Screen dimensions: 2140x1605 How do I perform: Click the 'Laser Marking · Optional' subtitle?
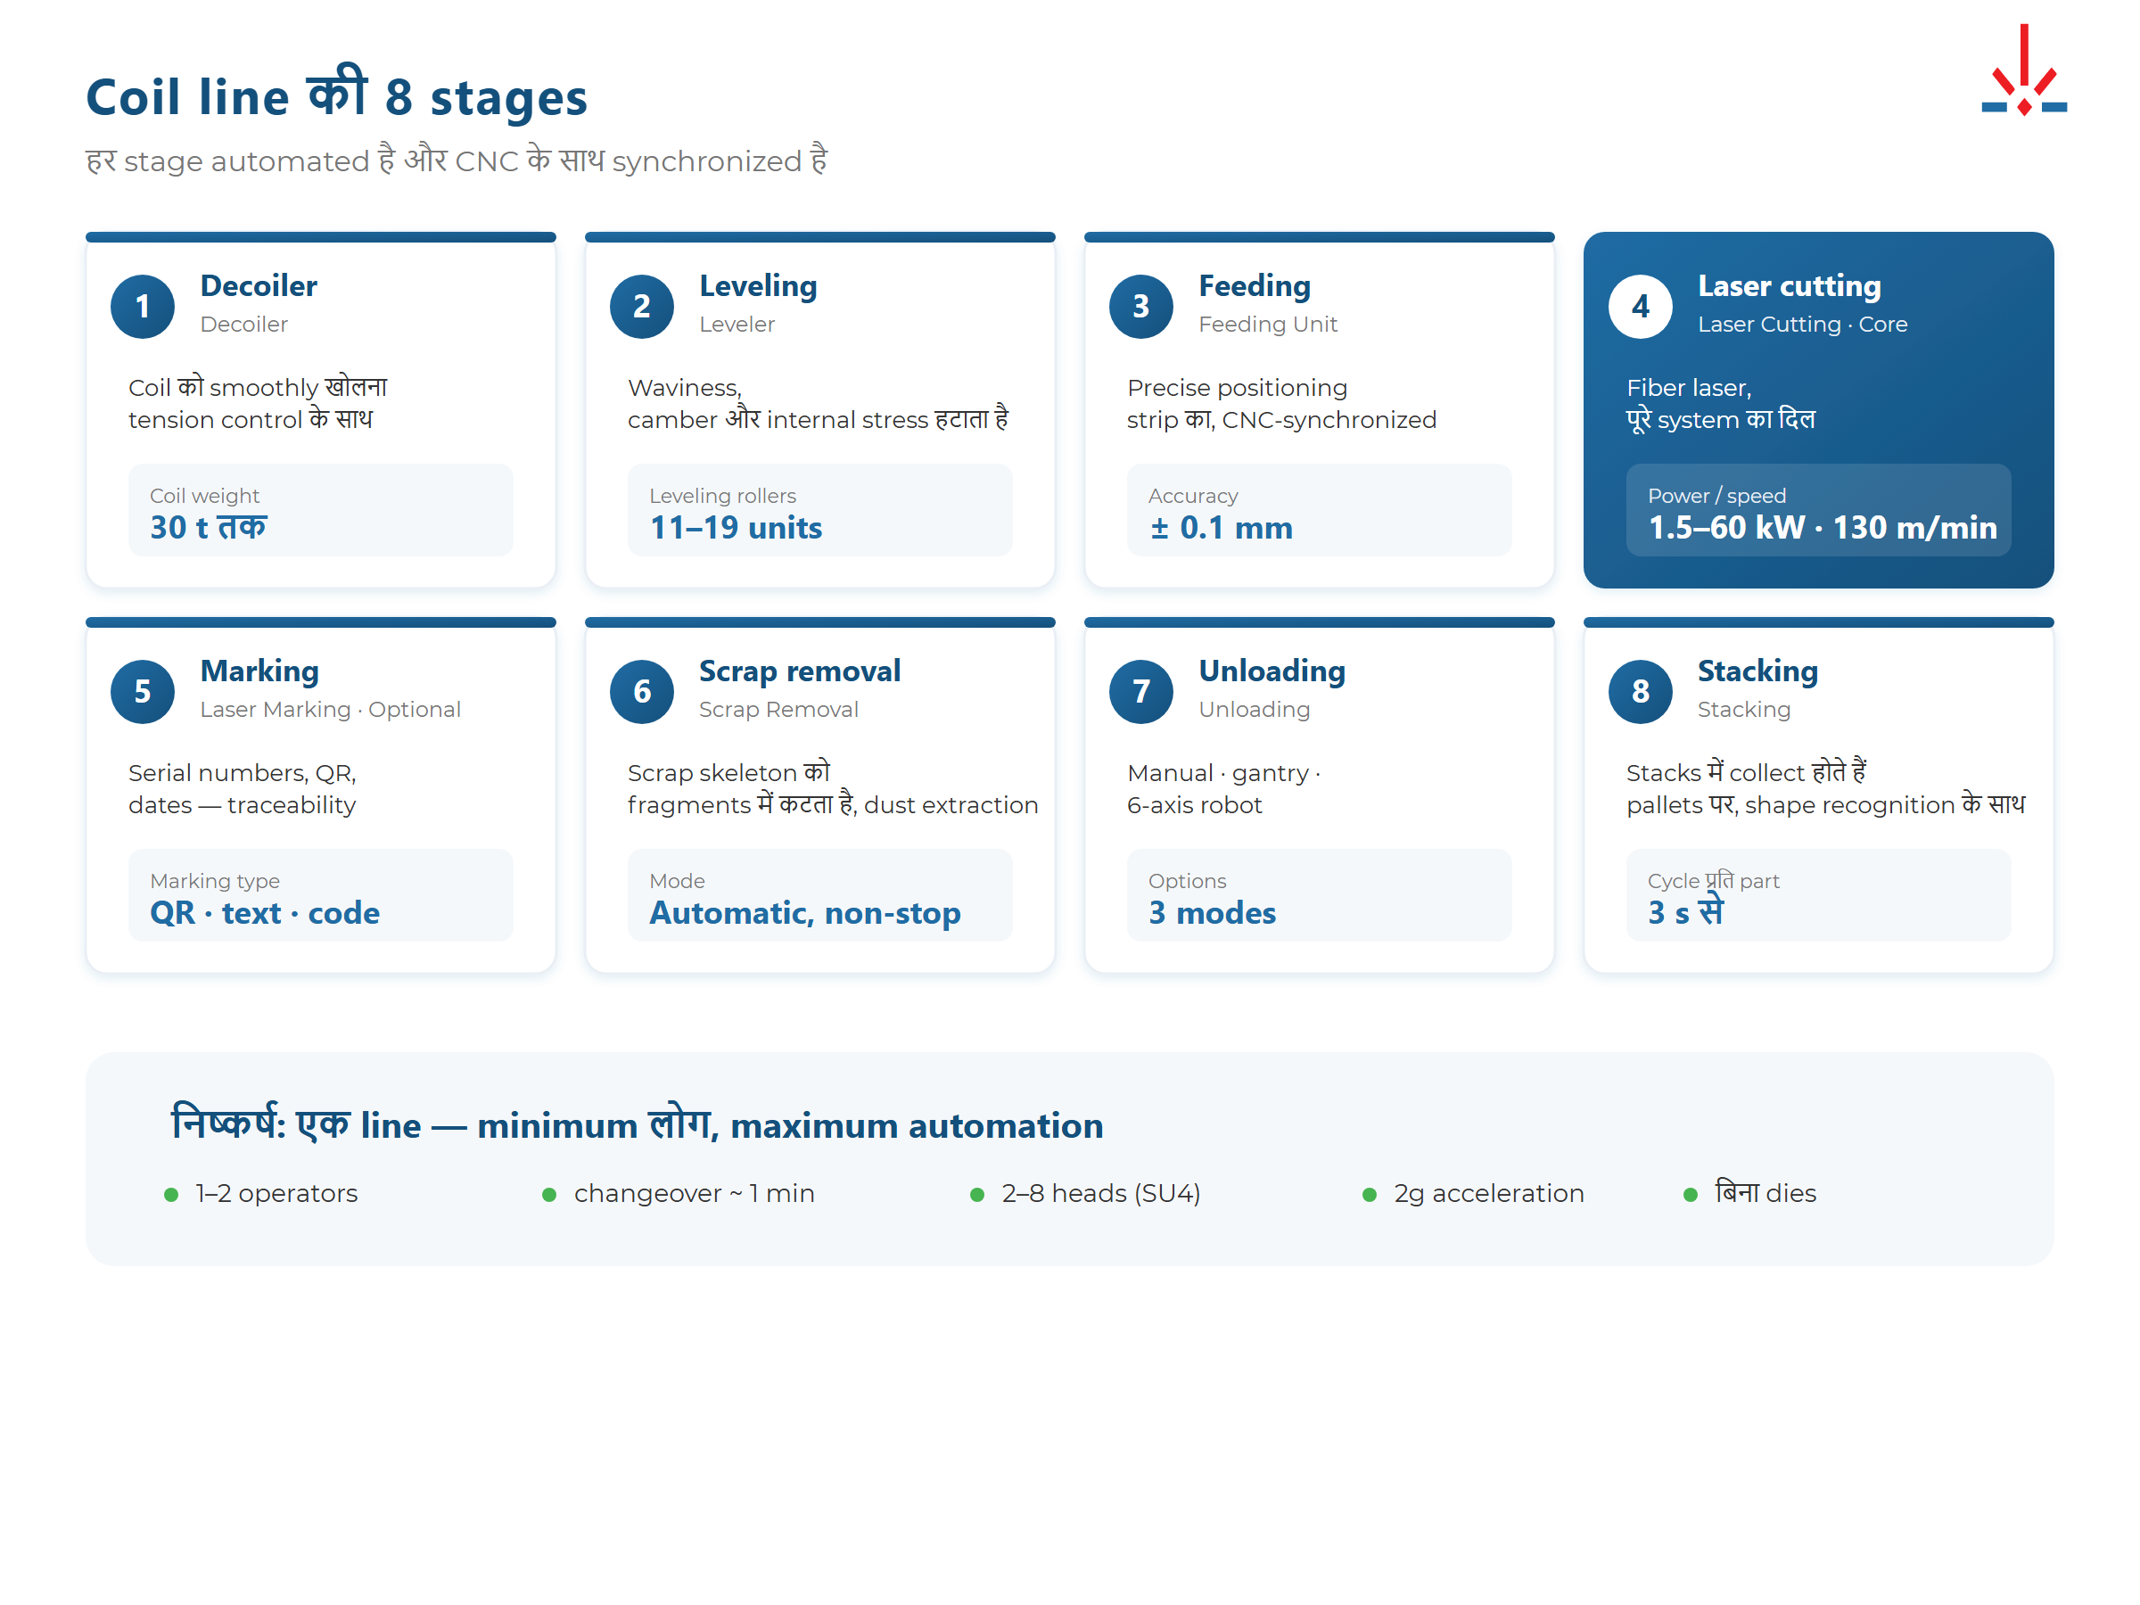click(330, 710)
